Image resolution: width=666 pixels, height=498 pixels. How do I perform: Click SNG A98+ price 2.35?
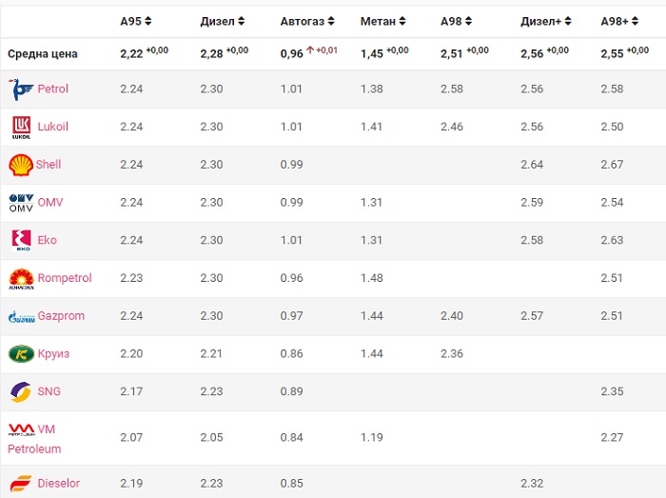click(x=612, y=391)
